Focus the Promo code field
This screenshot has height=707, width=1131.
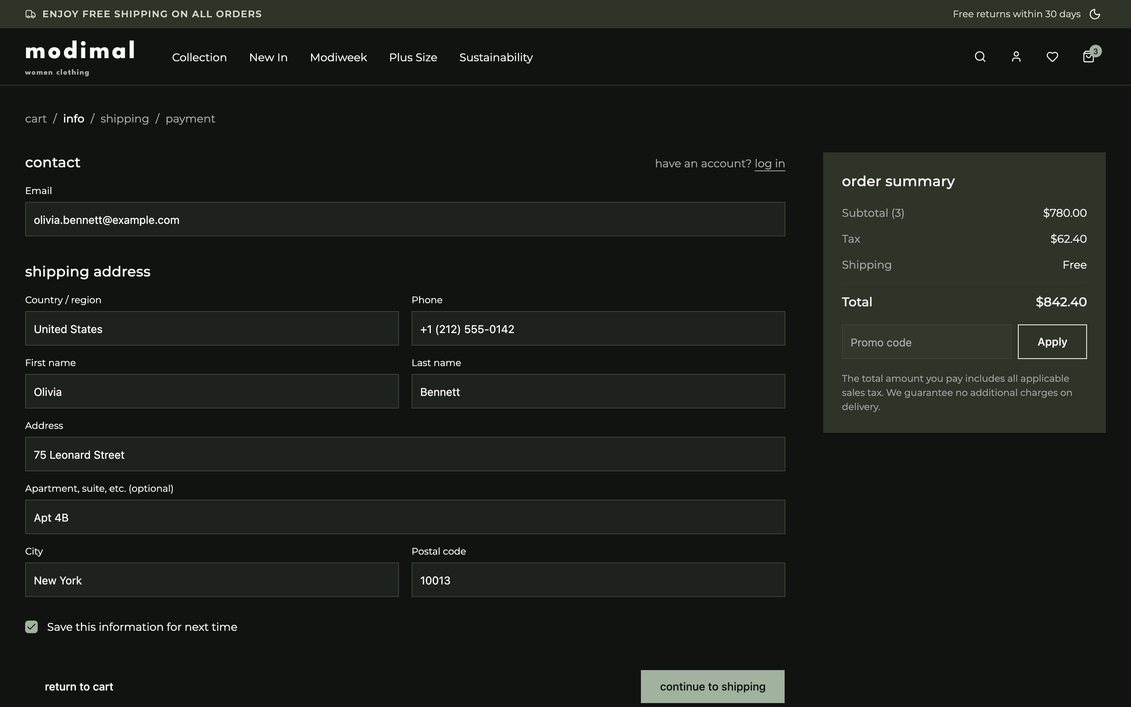(x=926, y=342)
